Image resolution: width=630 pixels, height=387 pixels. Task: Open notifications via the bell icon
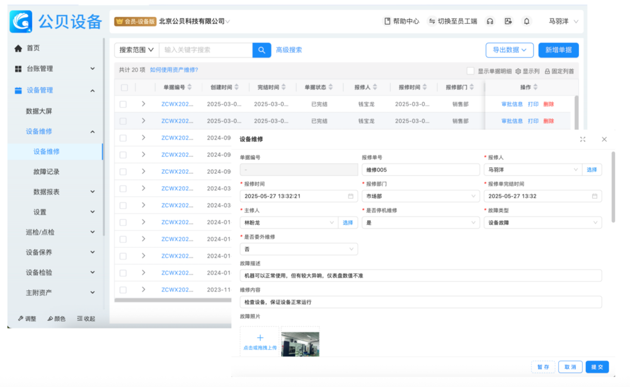click(x=526, y=21)
